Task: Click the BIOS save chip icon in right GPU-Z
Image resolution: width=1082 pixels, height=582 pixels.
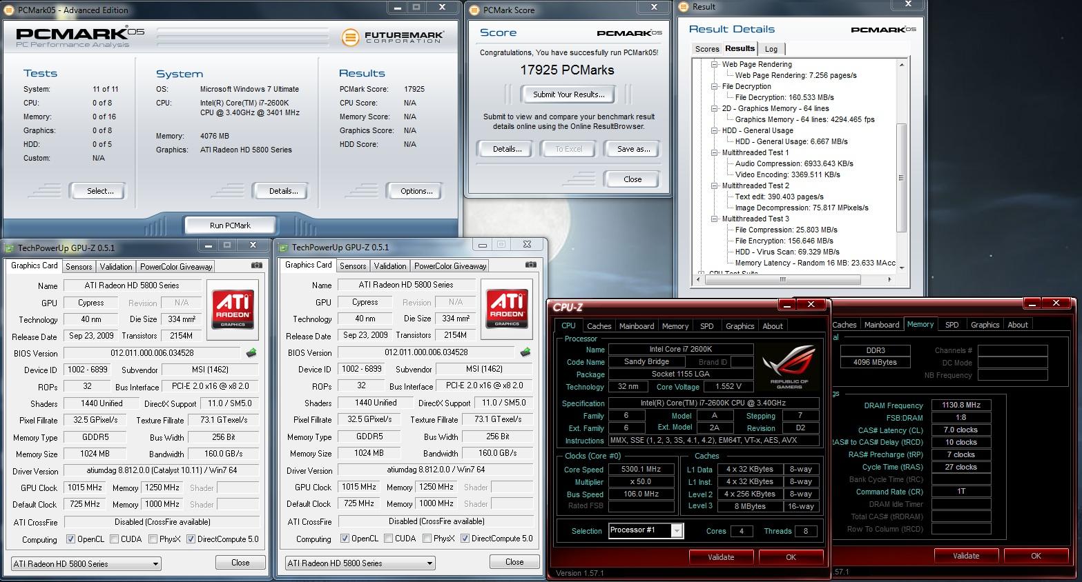Action: (525, 352)
